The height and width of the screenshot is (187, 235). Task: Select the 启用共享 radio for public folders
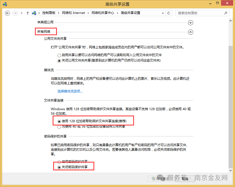click(x=59, y=55)
